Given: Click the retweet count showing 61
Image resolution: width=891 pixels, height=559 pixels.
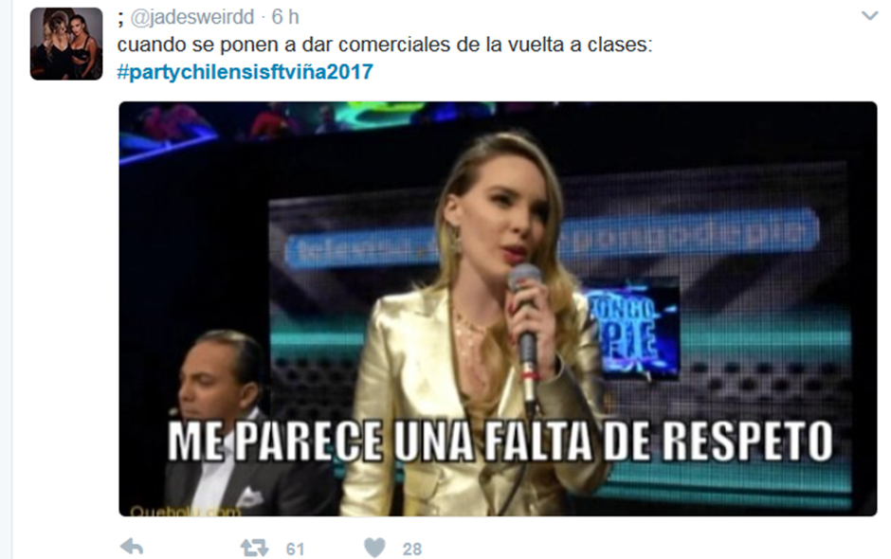Looking at the screenshot, I should pos(295,549).
